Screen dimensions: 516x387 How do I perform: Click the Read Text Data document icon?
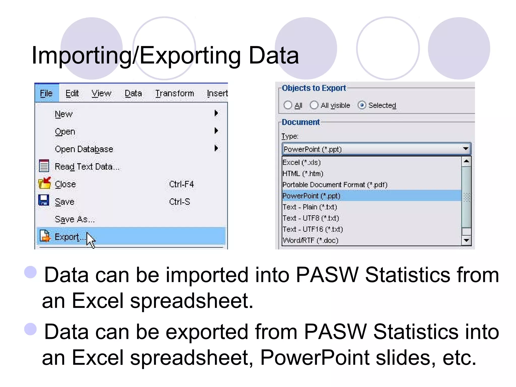click(x=44, y=166)
